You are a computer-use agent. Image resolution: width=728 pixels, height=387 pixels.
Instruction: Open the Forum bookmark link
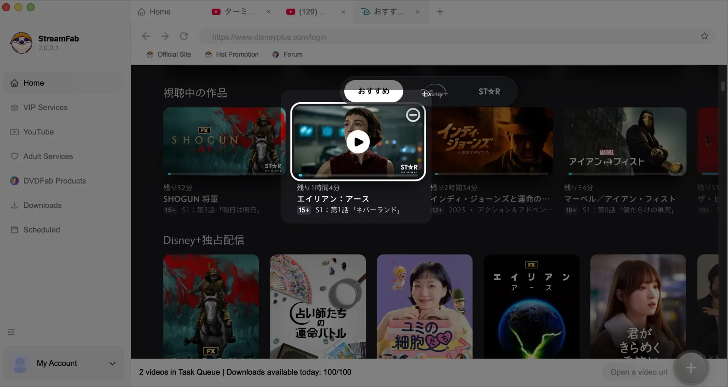(x=287, y=55)
